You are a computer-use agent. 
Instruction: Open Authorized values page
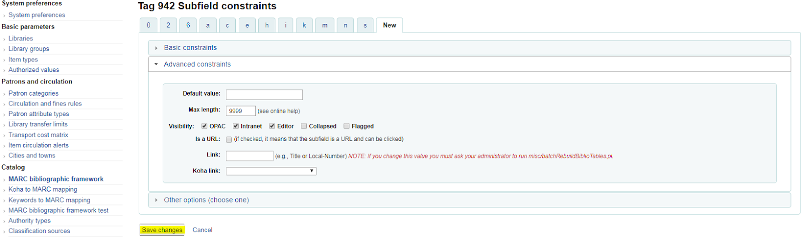[34, 70]
